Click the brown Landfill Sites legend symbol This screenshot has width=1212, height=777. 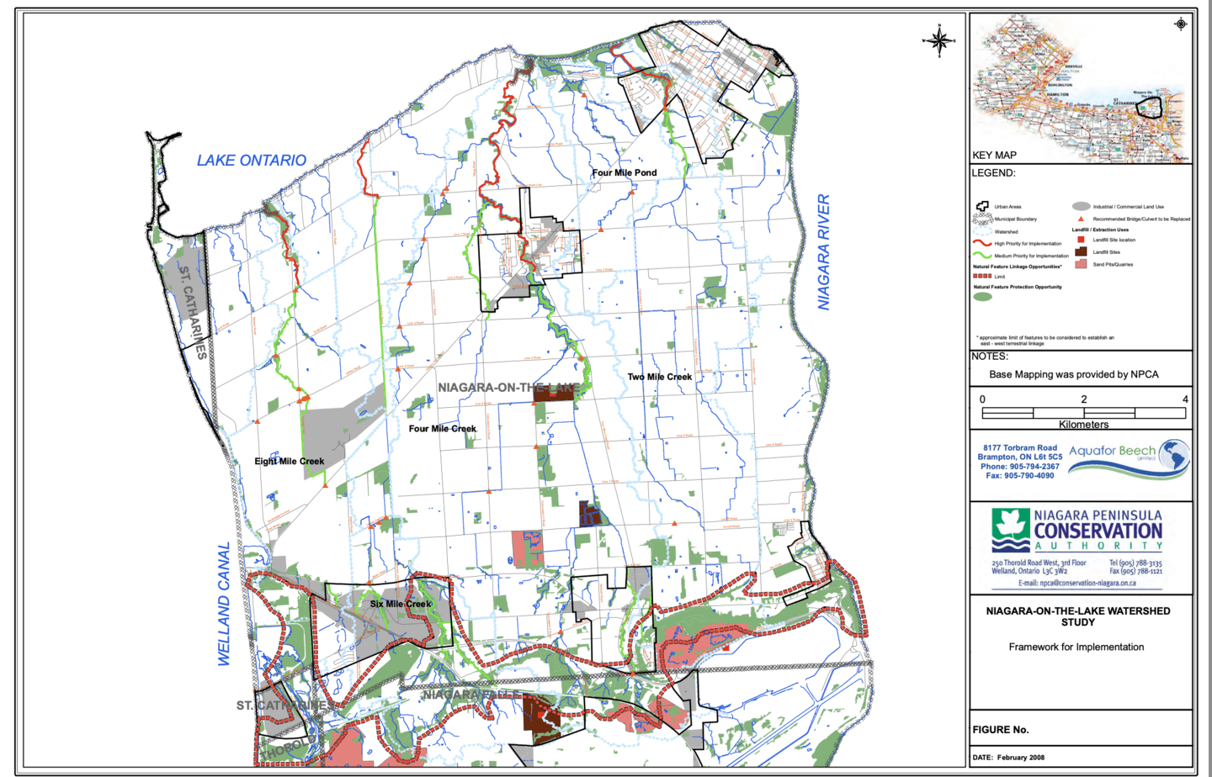pos(1081,251)
